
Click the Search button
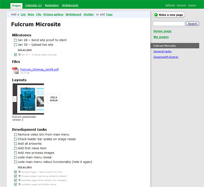(192, 24)
